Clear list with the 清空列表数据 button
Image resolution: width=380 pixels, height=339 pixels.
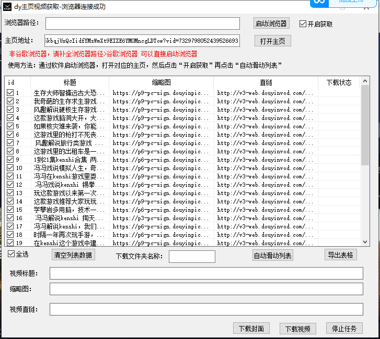point(73,255)
